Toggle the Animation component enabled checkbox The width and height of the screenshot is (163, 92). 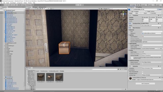point(132,66)
